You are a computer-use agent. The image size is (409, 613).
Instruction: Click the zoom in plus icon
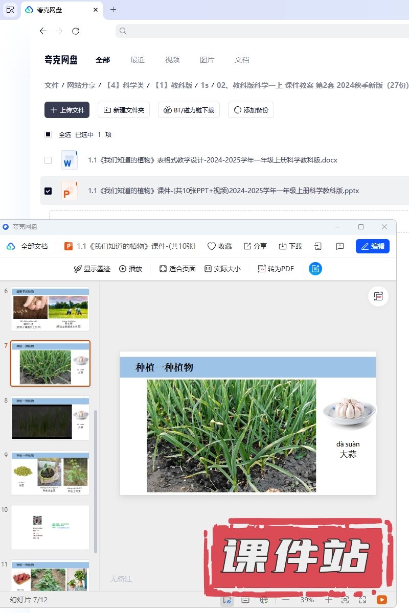click(328, 600)
